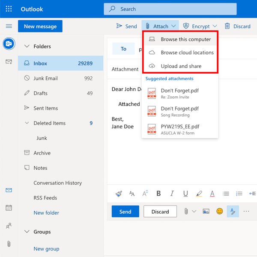Click the Outlook account logo icon
Viewport: 257px width, 257px height.
click(x=9, y=44)
